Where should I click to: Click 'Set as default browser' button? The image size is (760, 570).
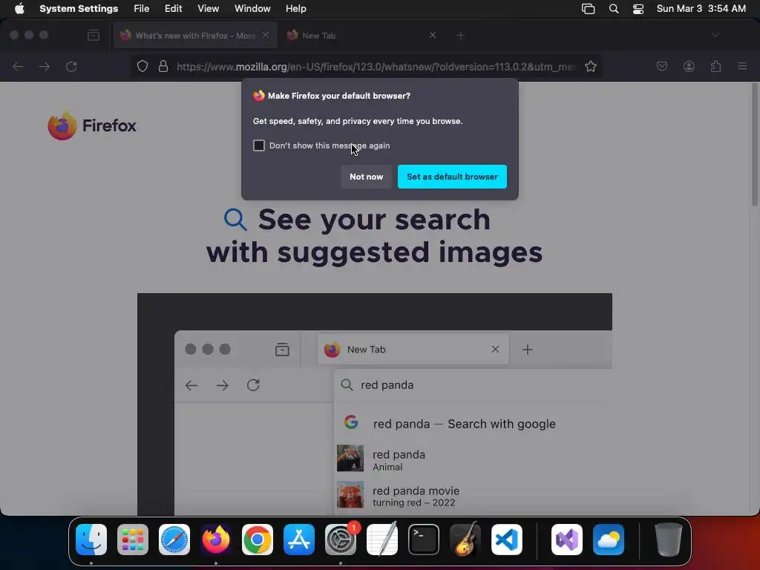[x=452, y=177]
